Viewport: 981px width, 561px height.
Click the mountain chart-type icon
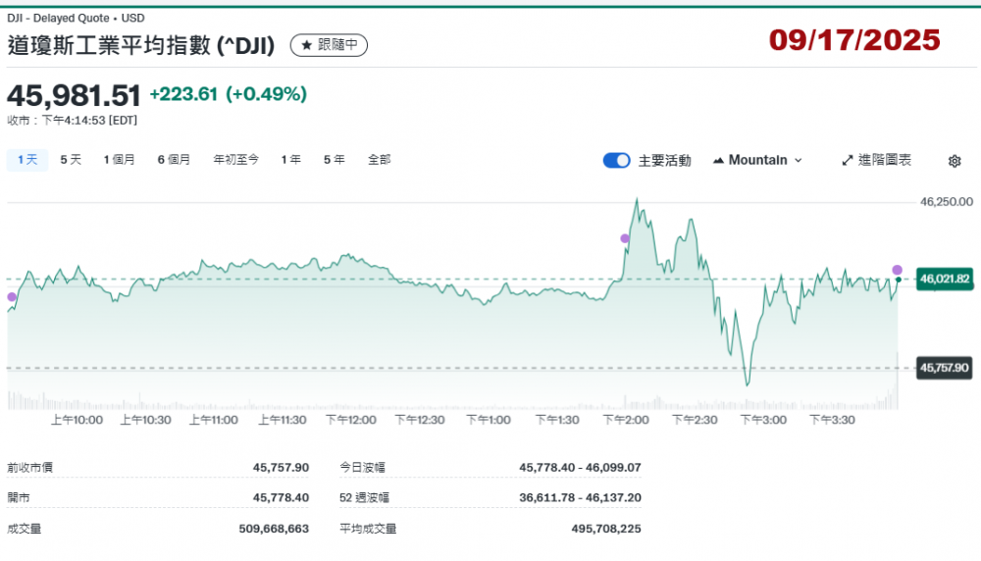coord(719,160)
